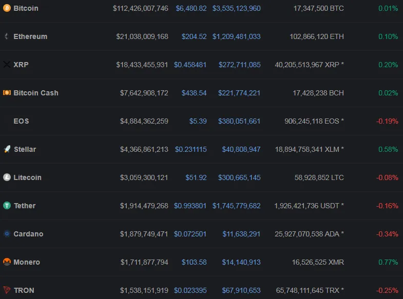Click Stellar price $0.231115
The height and width of the screenshot is (299, 403).
190,149
